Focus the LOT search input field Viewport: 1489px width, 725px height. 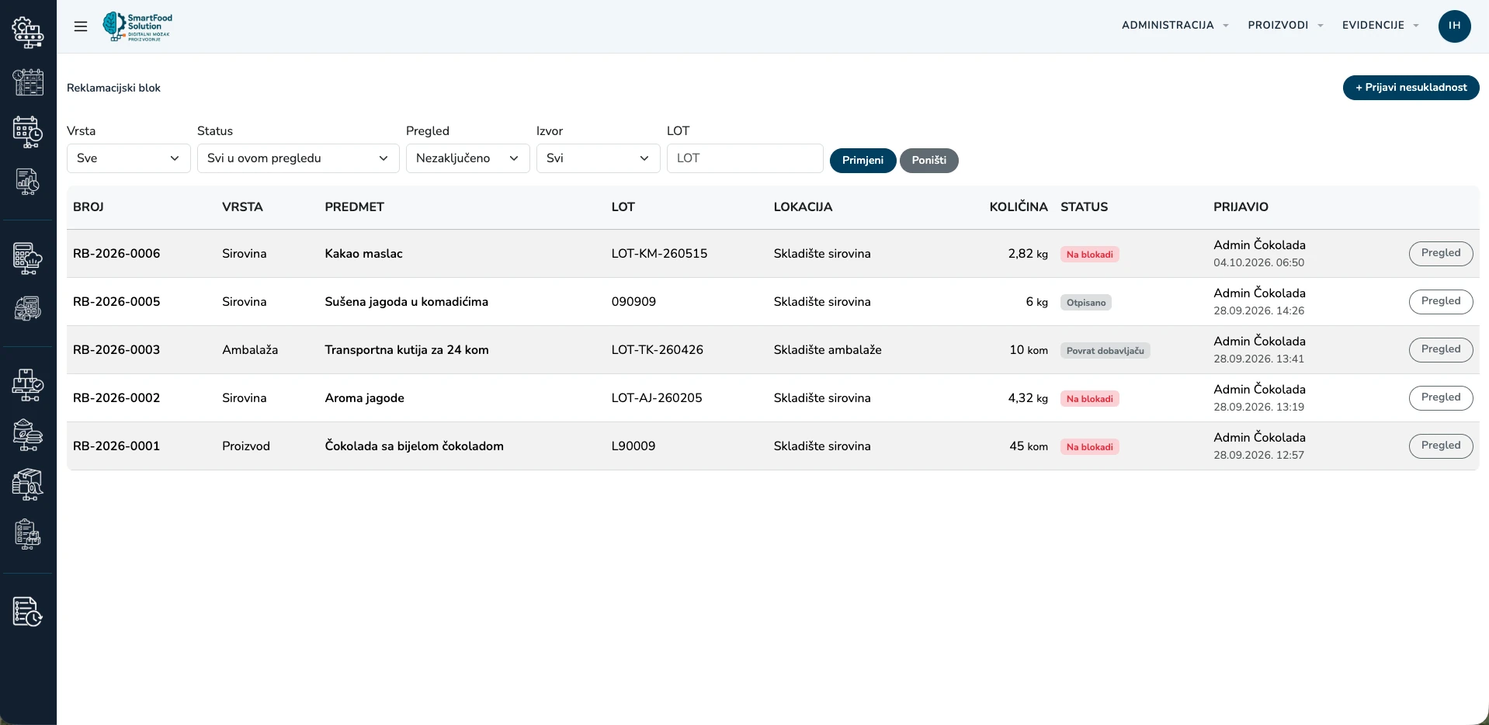(x=745, y=158)
